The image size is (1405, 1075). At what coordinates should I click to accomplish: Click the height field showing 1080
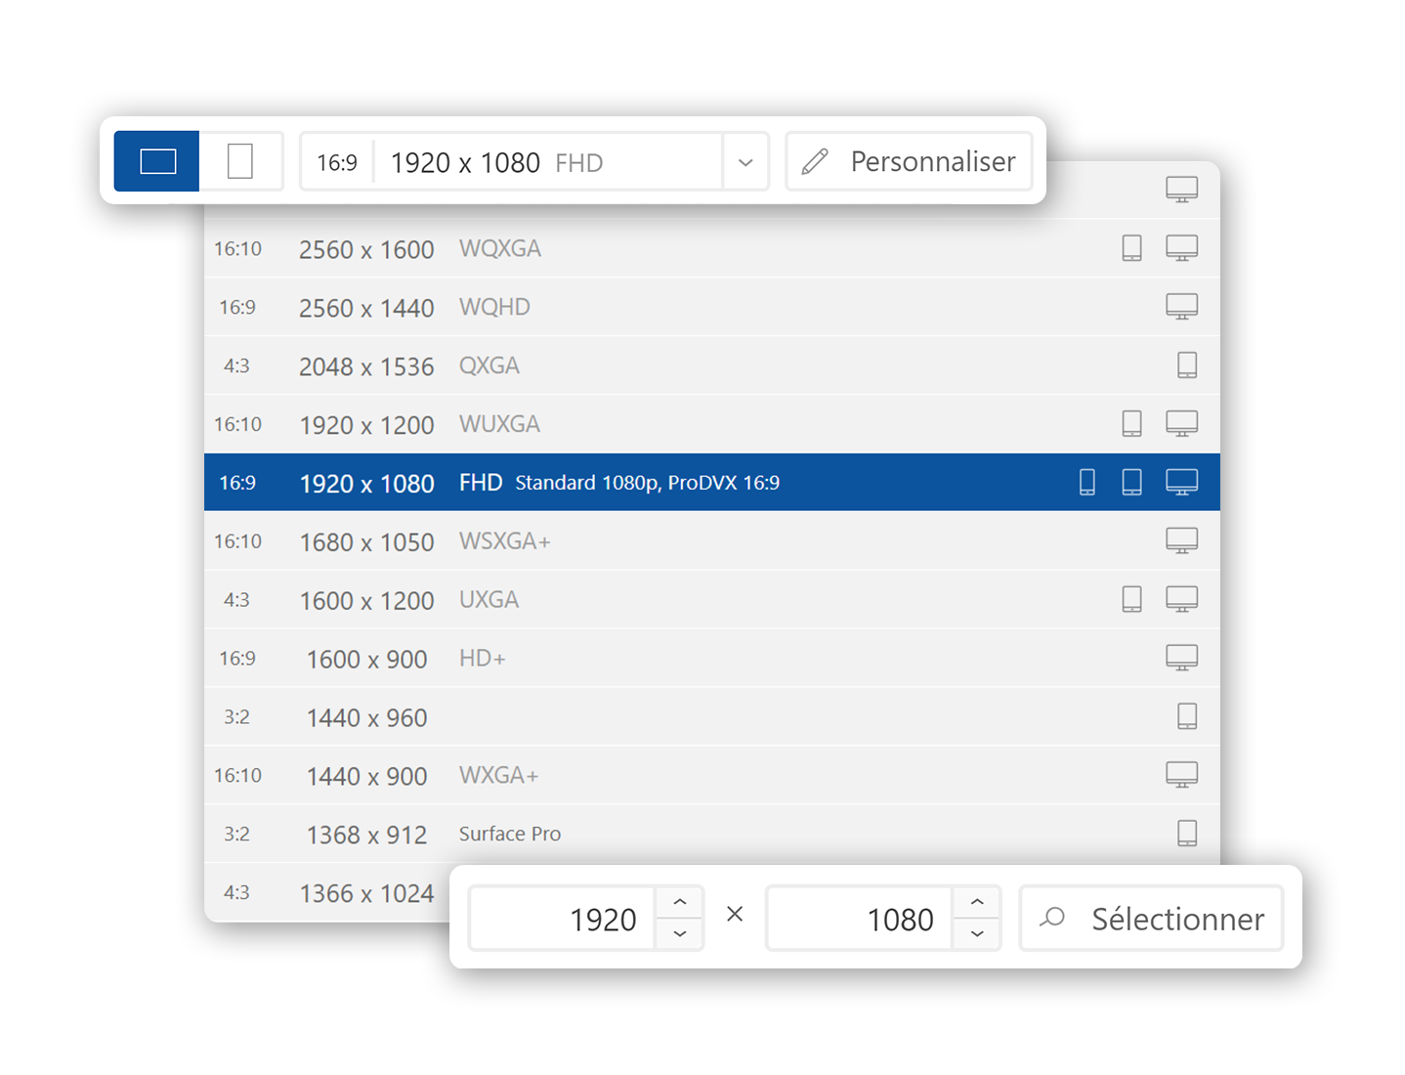click(859, 919)
